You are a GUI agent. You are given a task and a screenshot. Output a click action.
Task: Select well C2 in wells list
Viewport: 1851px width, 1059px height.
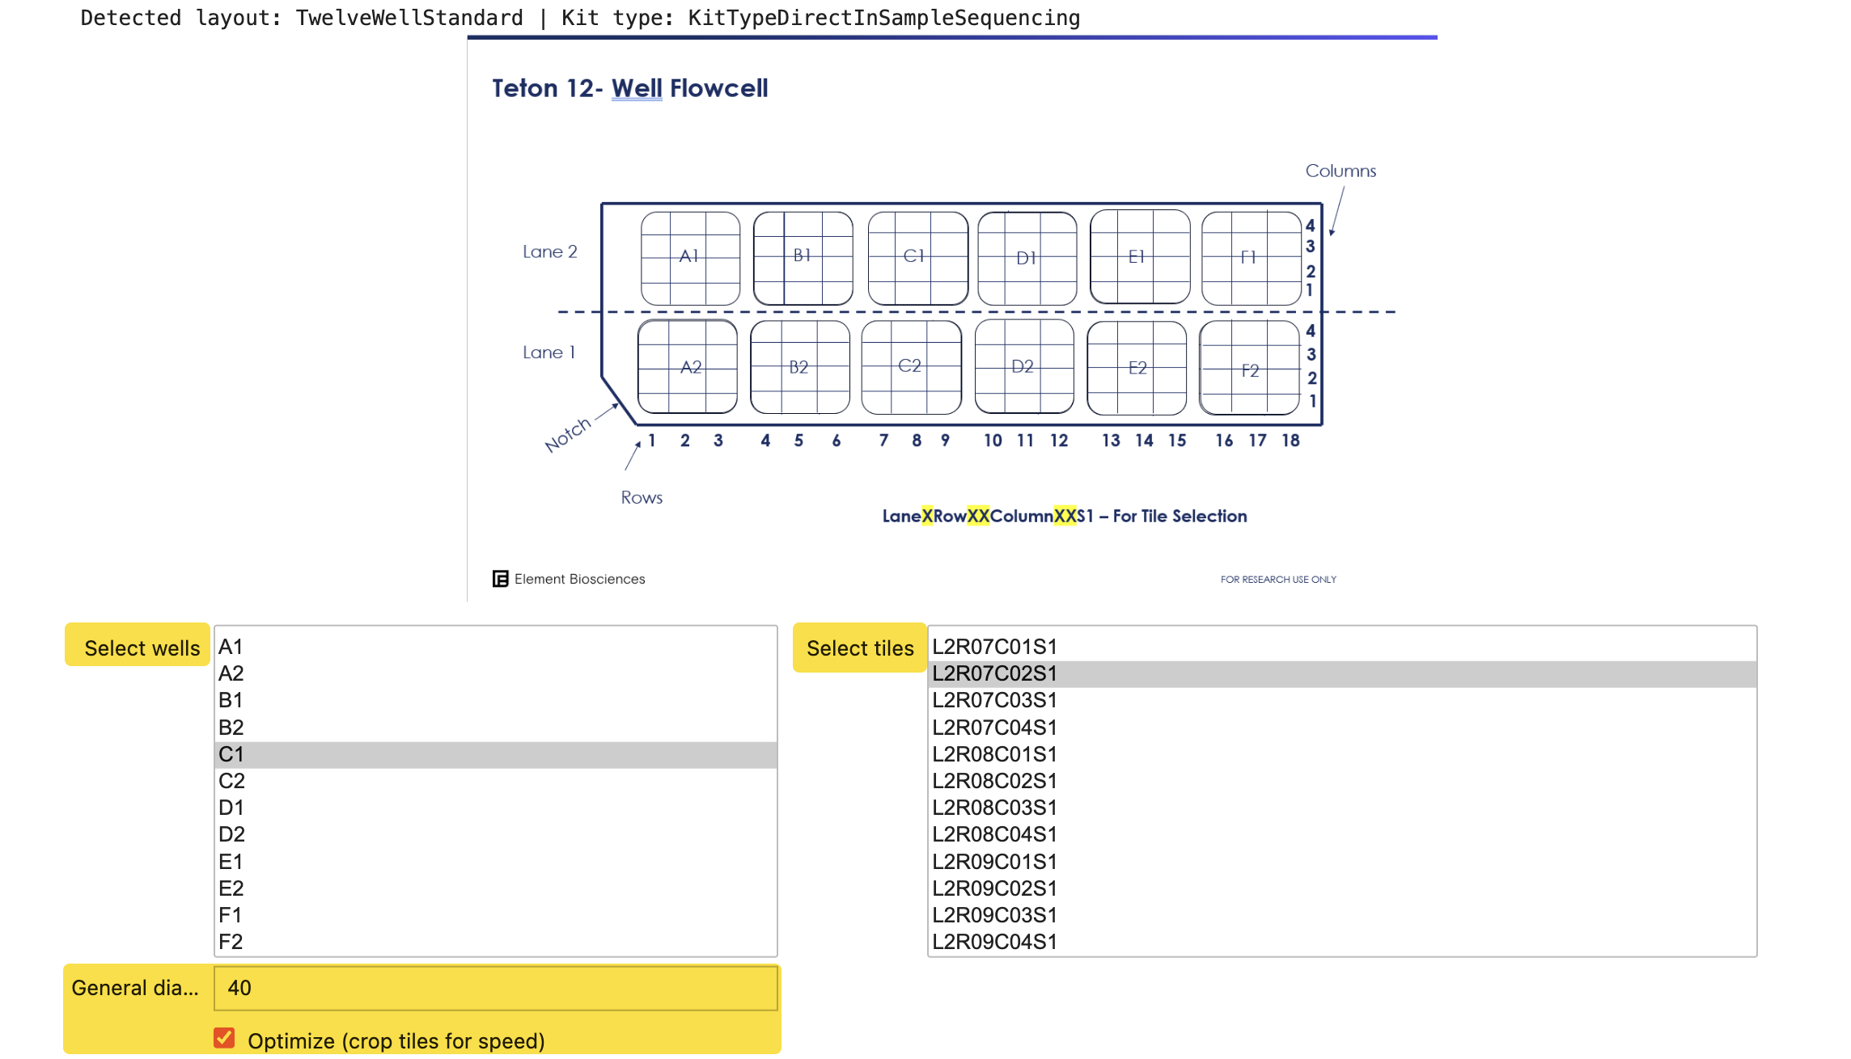pos(496,781)
